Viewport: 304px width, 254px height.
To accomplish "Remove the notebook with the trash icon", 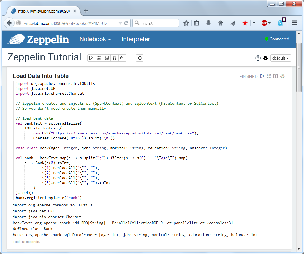I will [115, 58].
